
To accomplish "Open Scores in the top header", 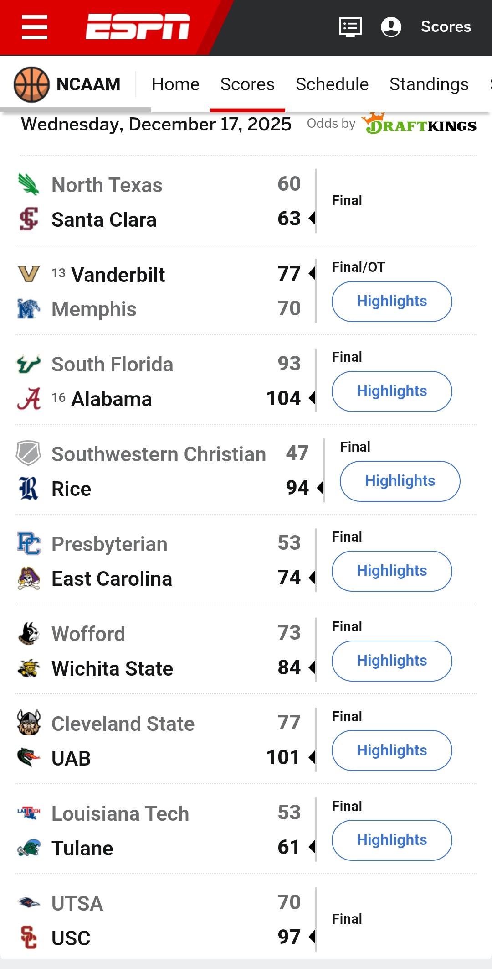I will tap(446, 27).
